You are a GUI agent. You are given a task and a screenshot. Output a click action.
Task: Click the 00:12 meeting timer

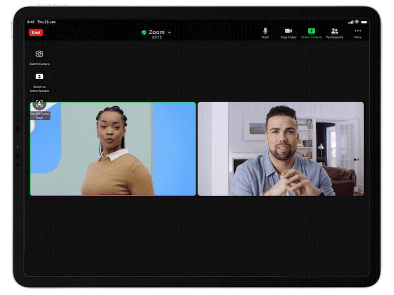point(156,38)
